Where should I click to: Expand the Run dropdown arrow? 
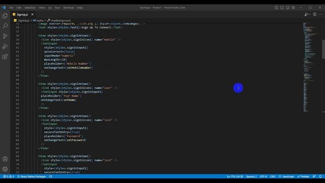[310, 14]
